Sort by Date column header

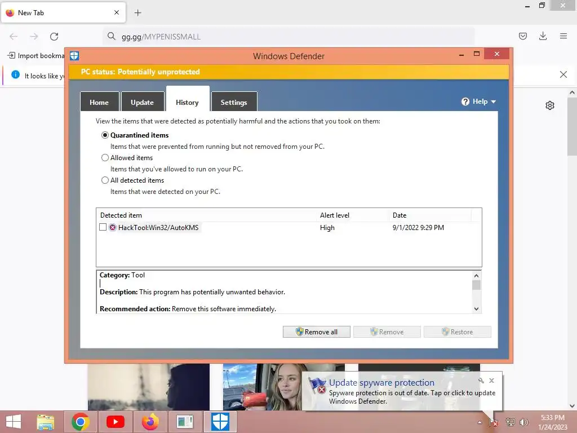[430, 215]
